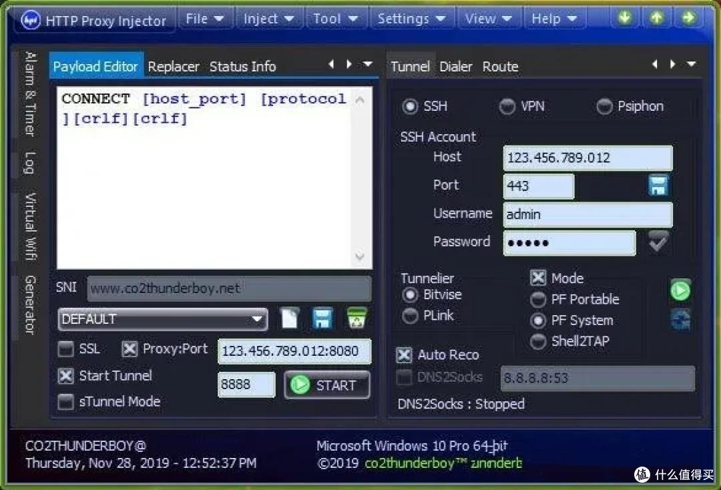Toggle the Auto Reco checkbox

pyautogui.click(x=404, y=355)
